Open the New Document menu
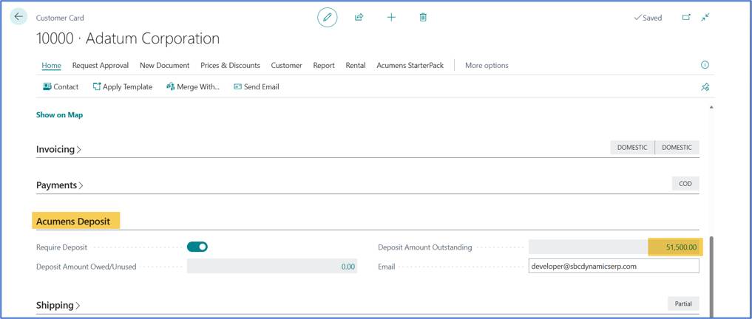The width and height of the screenshot is (752, 319). click(164, 65)
